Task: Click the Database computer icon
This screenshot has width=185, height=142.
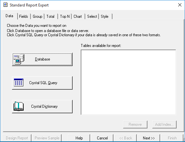Action: (x=19, y=59)
